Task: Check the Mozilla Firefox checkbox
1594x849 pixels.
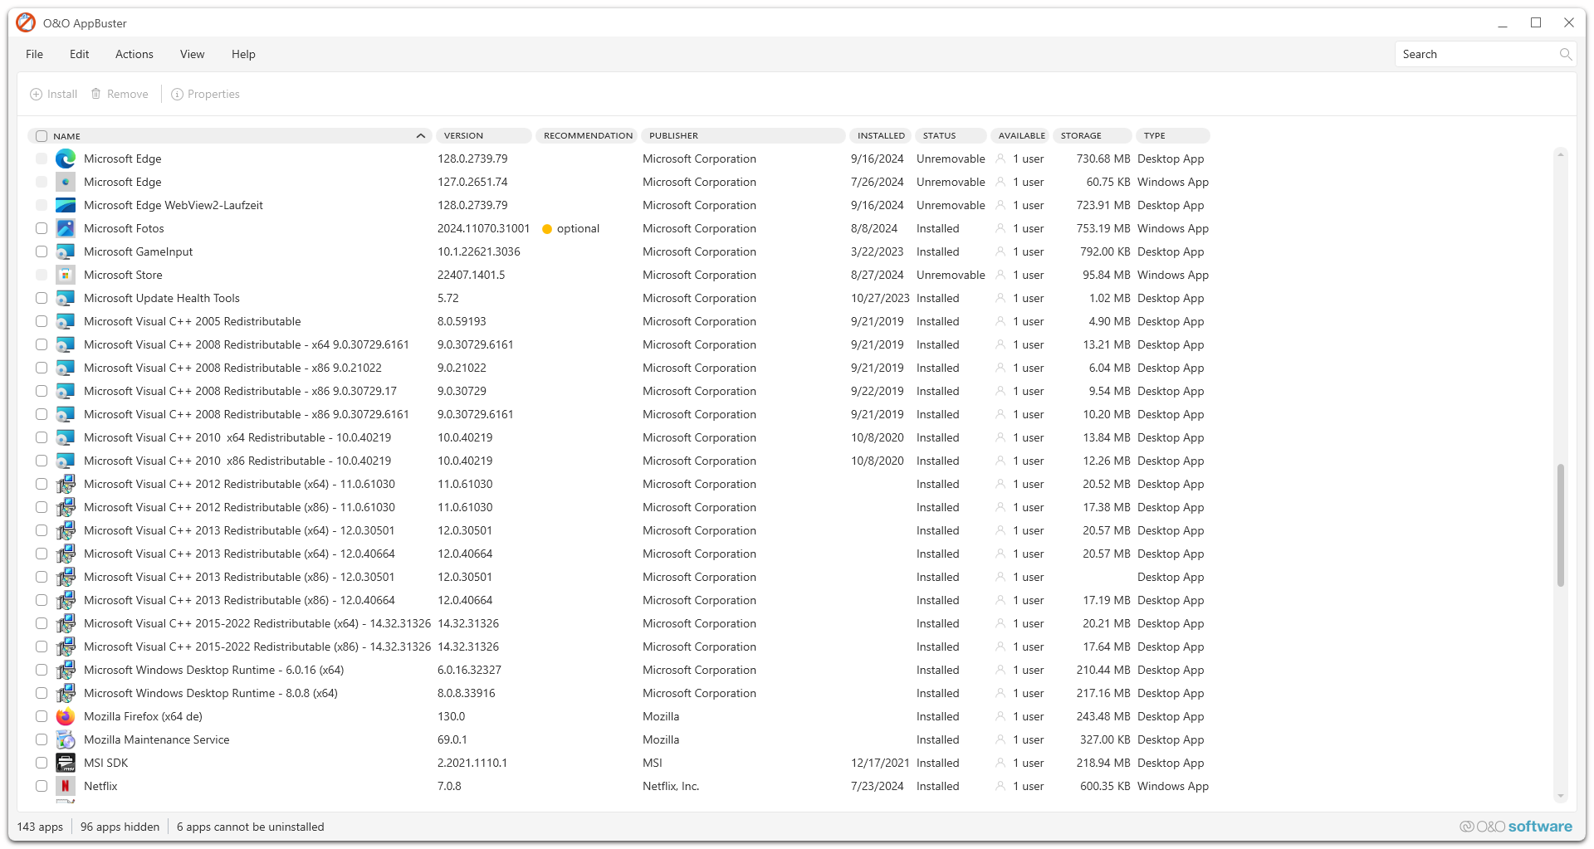Action: (x=42, y=716)
